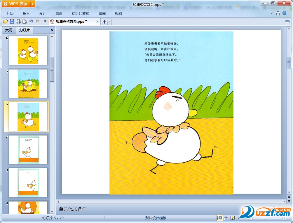Click horizontal scroll right arrow
Image resolution: width=293 pixels, height=223 pixels.
click(284, 201)
